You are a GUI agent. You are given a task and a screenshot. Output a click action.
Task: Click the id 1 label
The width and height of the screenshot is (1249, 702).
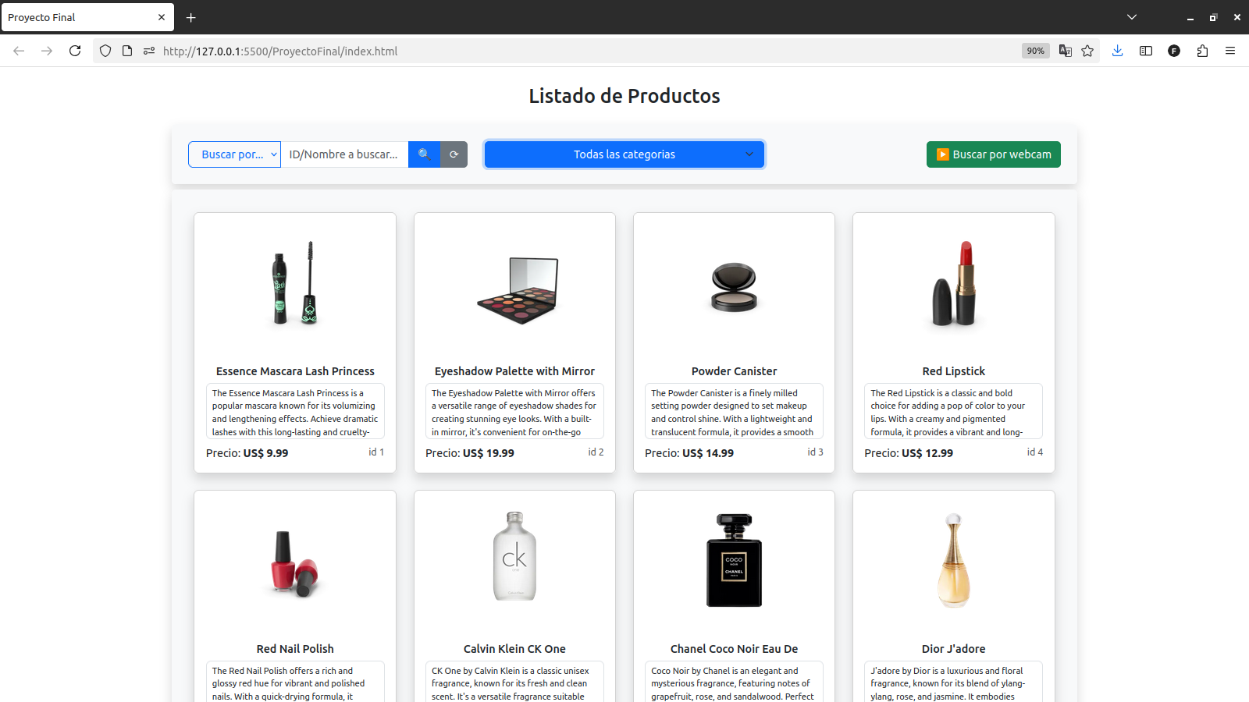point(376,452)
